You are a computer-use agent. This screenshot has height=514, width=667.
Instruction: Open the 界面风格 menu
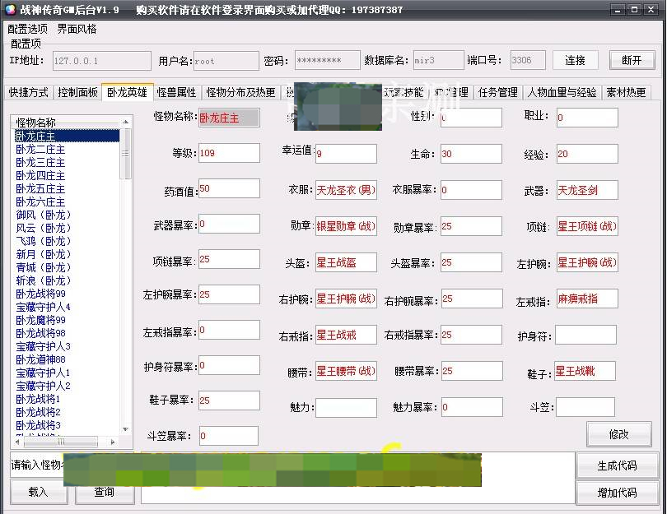pos(77,29)
